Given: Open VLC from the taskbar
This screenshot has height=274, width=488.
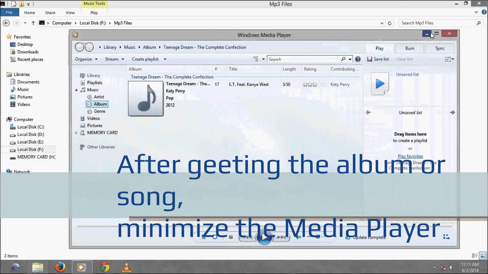Looking at the screenshot, I should pyautogui.click(x=127, y=267).
